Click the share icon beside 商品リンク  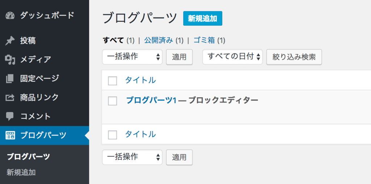click(x=10, y=97)
